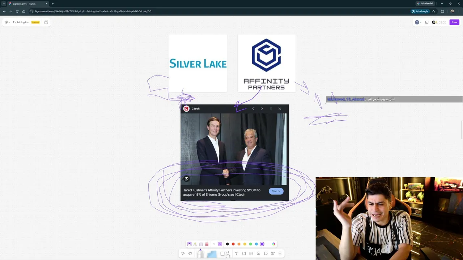Open the pages panel icon
Image resolution: width=463 pixels, height=260 pixels.
(x=46, y=22)
